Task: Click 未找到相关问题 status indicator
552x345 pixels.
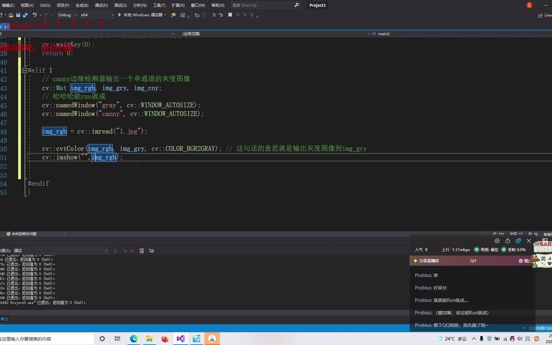Action: tap(21, 234)
